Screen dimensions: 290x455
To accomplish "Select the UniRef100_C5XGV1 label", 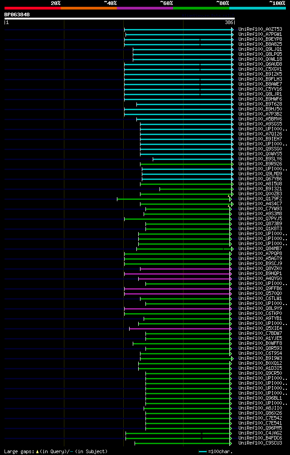I will (260, 69).
